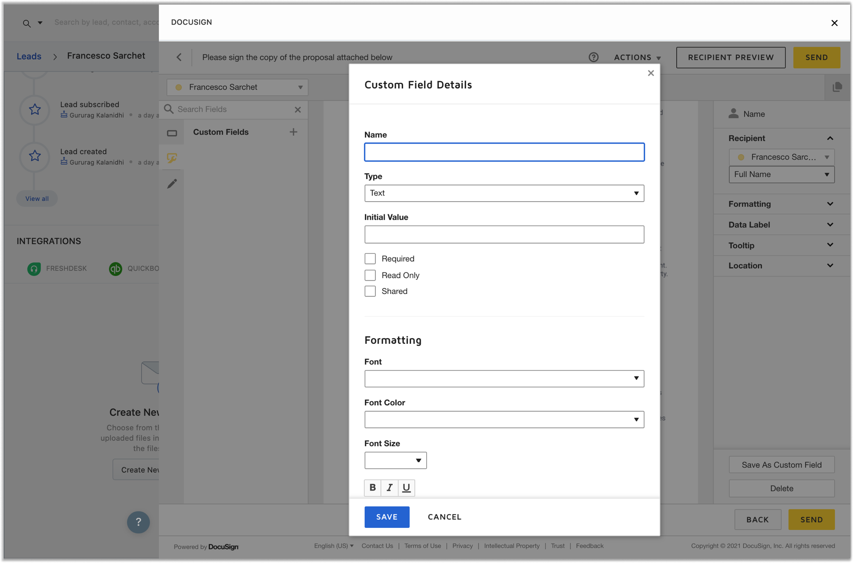Image resolution: width=853 pixels, height=563 pixels.
Task: Toggle Underline formatting
Action: 406,487
